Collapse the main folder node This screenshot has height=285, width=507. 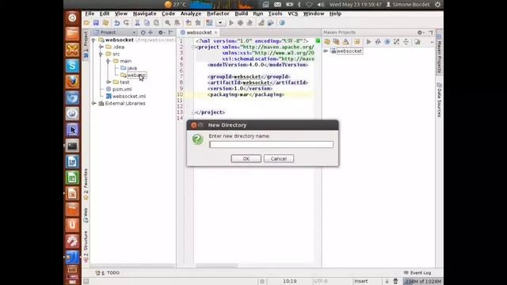coord(109,61)
